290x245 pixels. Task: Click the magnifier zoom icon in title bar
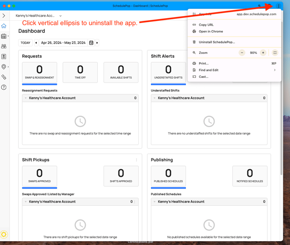pos(259,6)
